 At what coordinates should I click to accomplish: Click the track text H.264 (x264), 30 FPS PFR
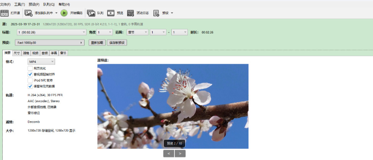45,95
